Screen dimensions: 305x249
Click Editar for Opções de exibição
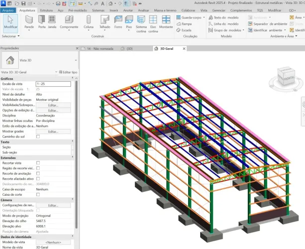53,111
